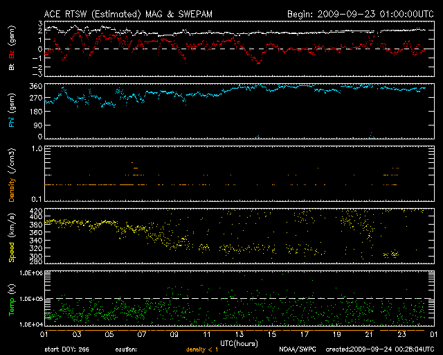
Task: Click the Begin date timestamp in the header
Action: 352,14
